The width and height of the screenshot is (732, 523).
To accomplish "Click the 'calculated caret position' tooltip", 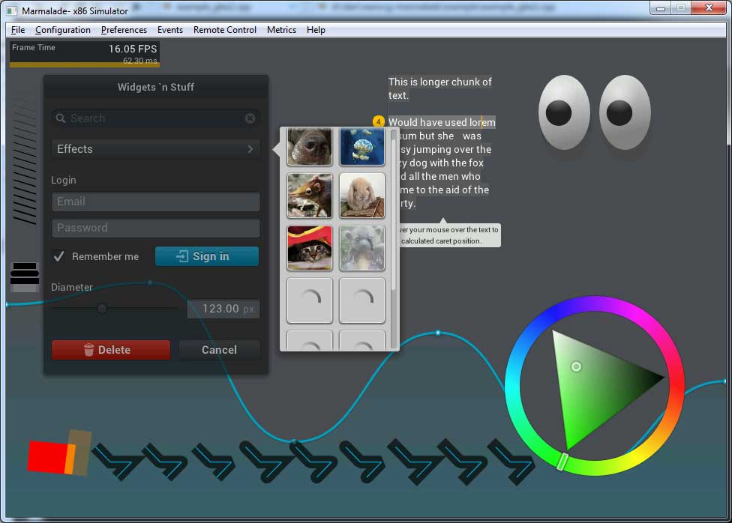I will click(448, 235).
